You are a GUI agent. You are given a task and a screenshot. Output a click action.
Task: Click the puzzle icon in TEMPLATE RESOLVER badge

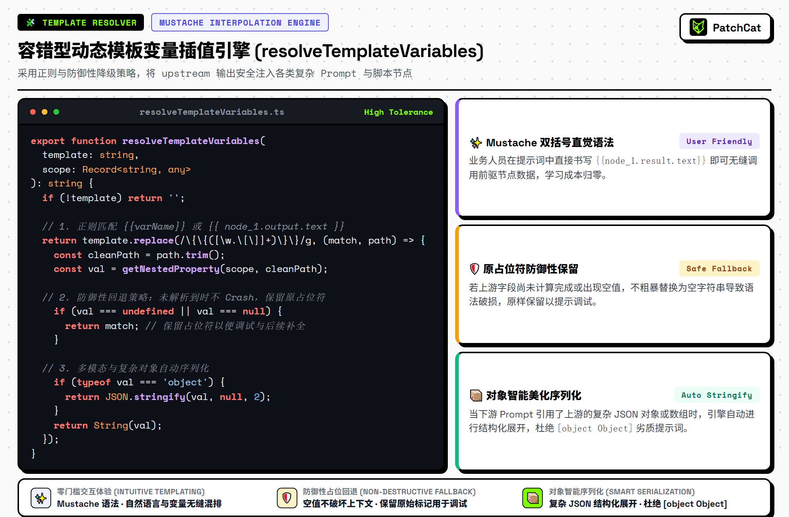tap(31, 23)
